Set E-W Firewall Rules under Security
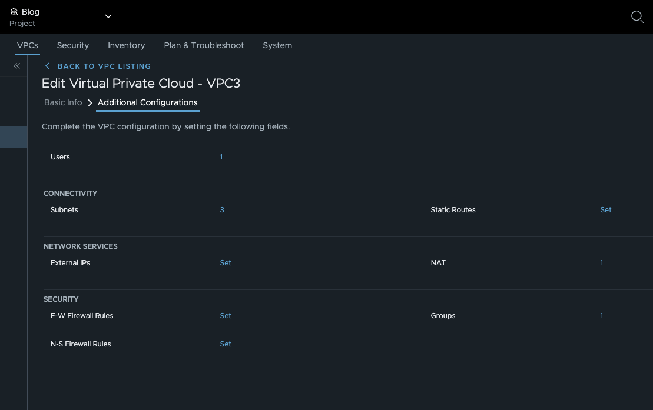Image resolution: width=653 pixels, height=410 pixels. tap(226, 316)
